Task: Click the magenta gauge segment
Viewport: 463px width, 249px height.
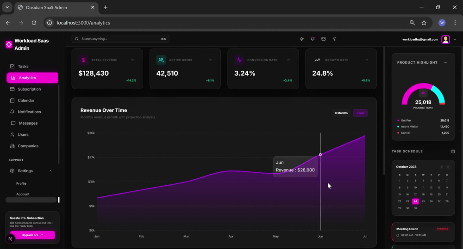Action: pyautogui.click(x=413, y=89)
